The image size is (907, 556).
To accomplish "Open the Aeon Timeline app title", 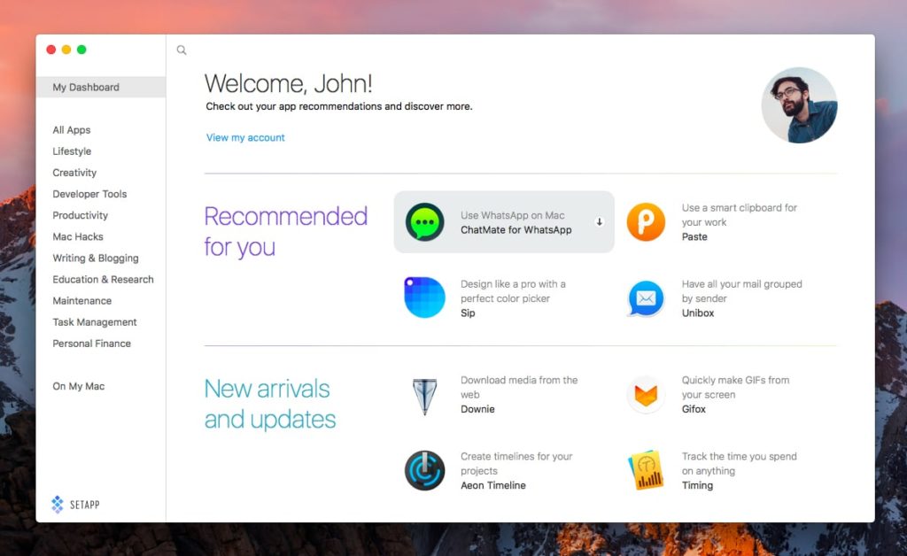I will (492, 485).
